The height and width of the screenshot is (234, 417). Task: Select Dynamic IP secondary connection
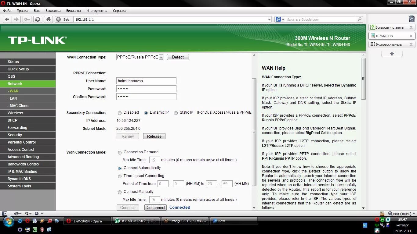coord(146,113)
